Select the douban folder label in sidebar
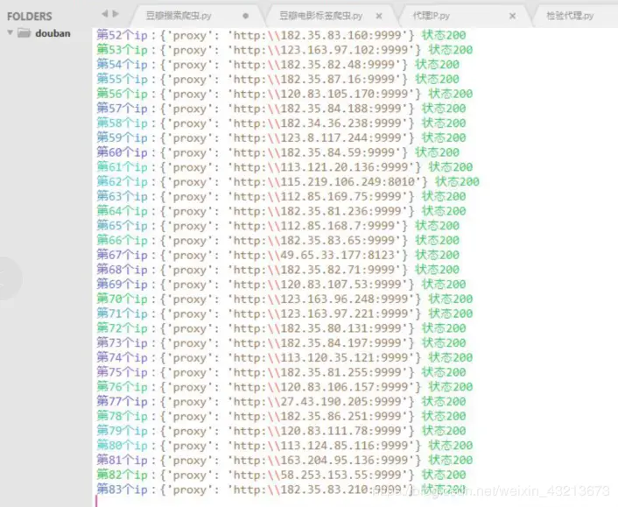The height and width of the screenshot is (507, 618). [x=53, y=33]
